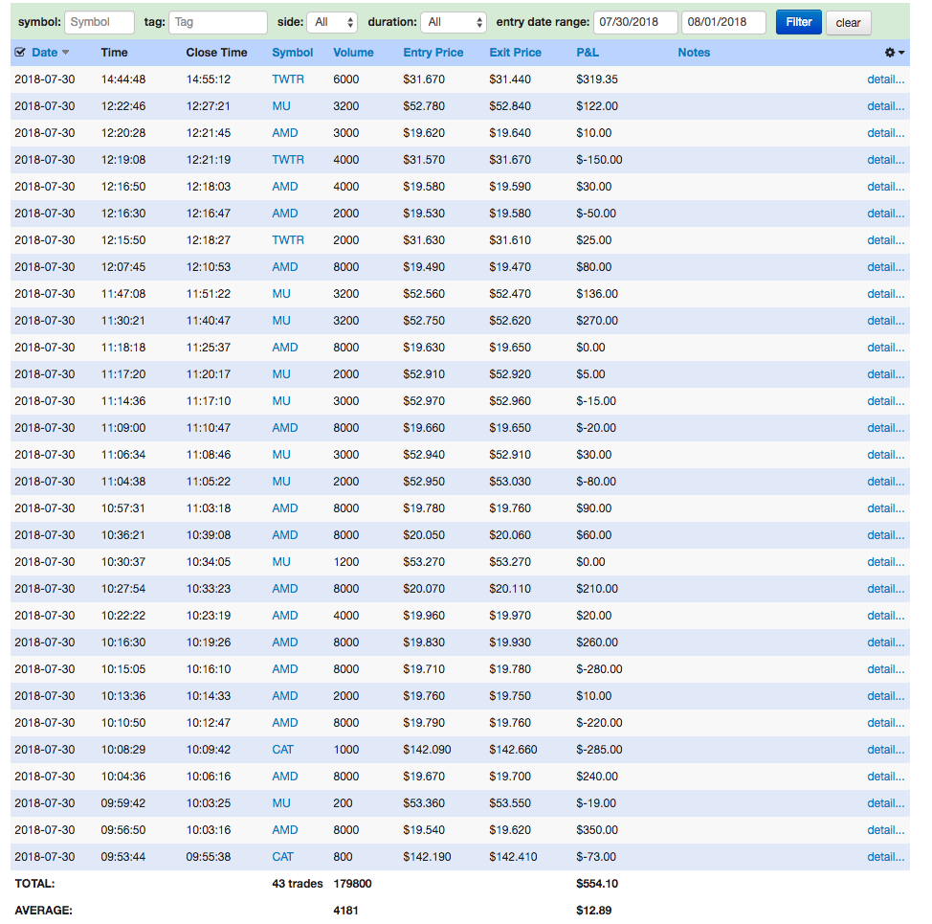
Task: Open detail link for 14:44:48 TWTR trade
Action: tap(885, 79)
